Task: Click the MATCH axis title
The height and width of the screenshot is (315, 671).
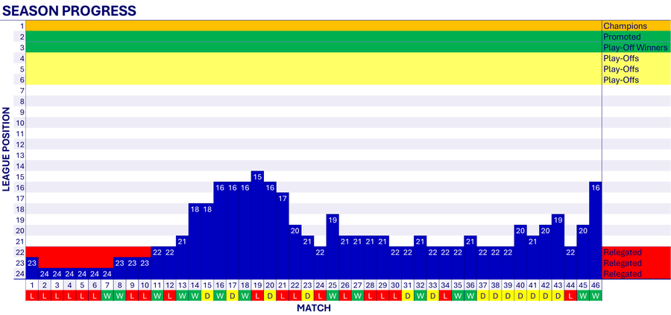Action: coord(314,308)
